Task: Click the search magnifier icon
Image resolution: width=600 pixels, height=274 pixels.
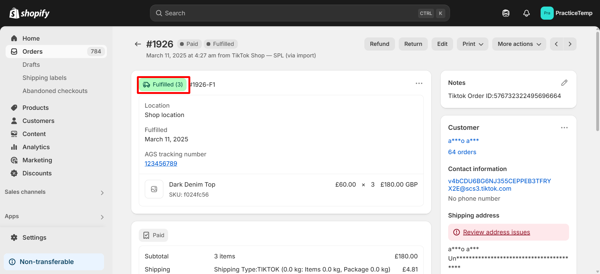Action: coord(159,13)
